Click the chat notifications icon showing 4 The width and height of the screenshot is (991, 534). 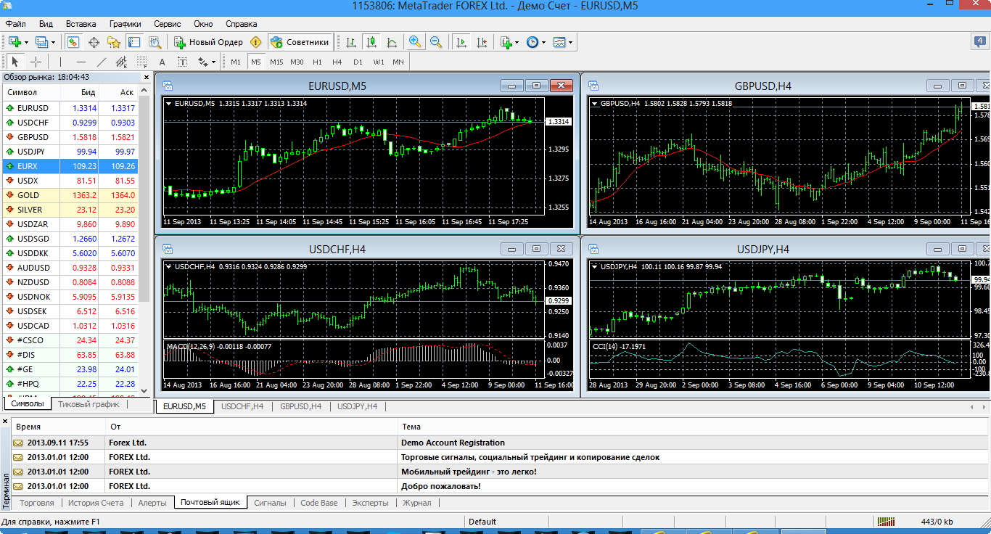pyautogui.click(x=979, y=41)
